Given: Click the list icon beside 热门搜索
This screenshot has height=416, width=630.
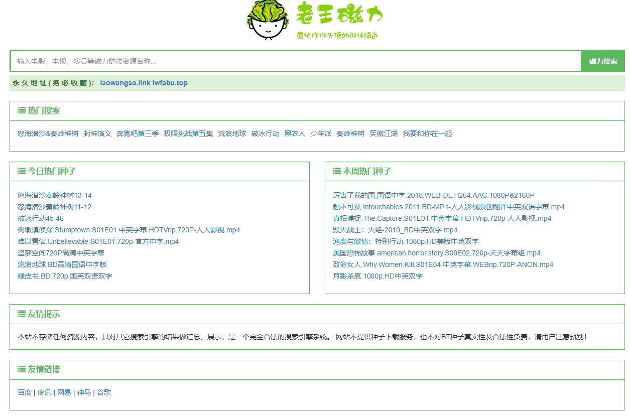Looking at the screenshot, I should 21,110.
